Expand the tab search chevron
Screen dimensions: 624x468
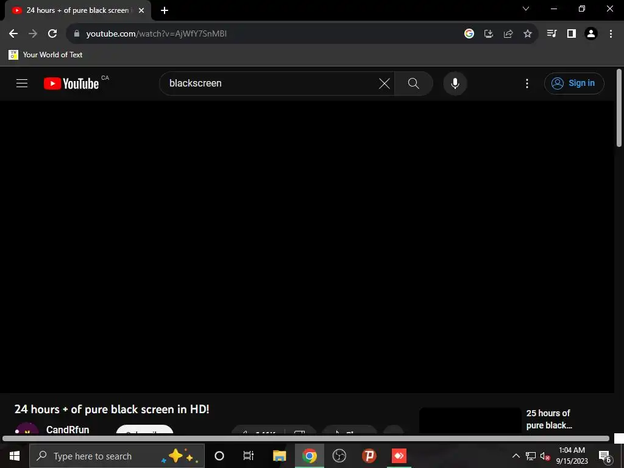526,9
